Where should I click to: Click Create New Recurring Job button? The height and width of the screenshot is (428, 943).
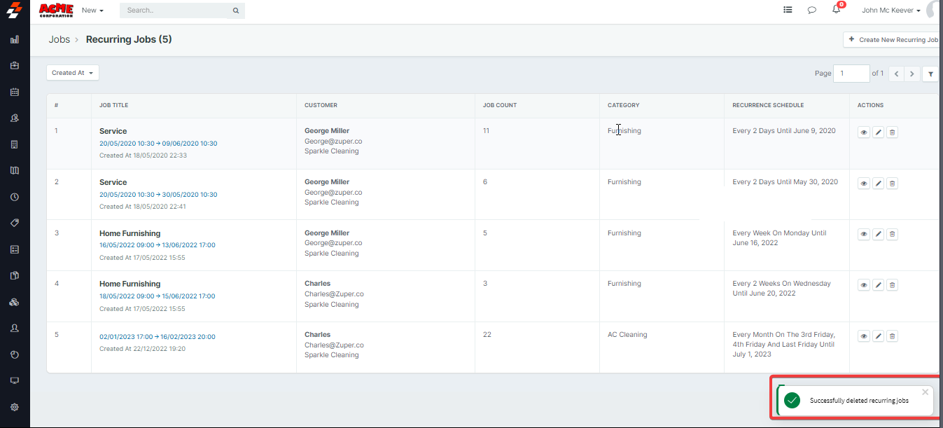(x=893, y=40)
